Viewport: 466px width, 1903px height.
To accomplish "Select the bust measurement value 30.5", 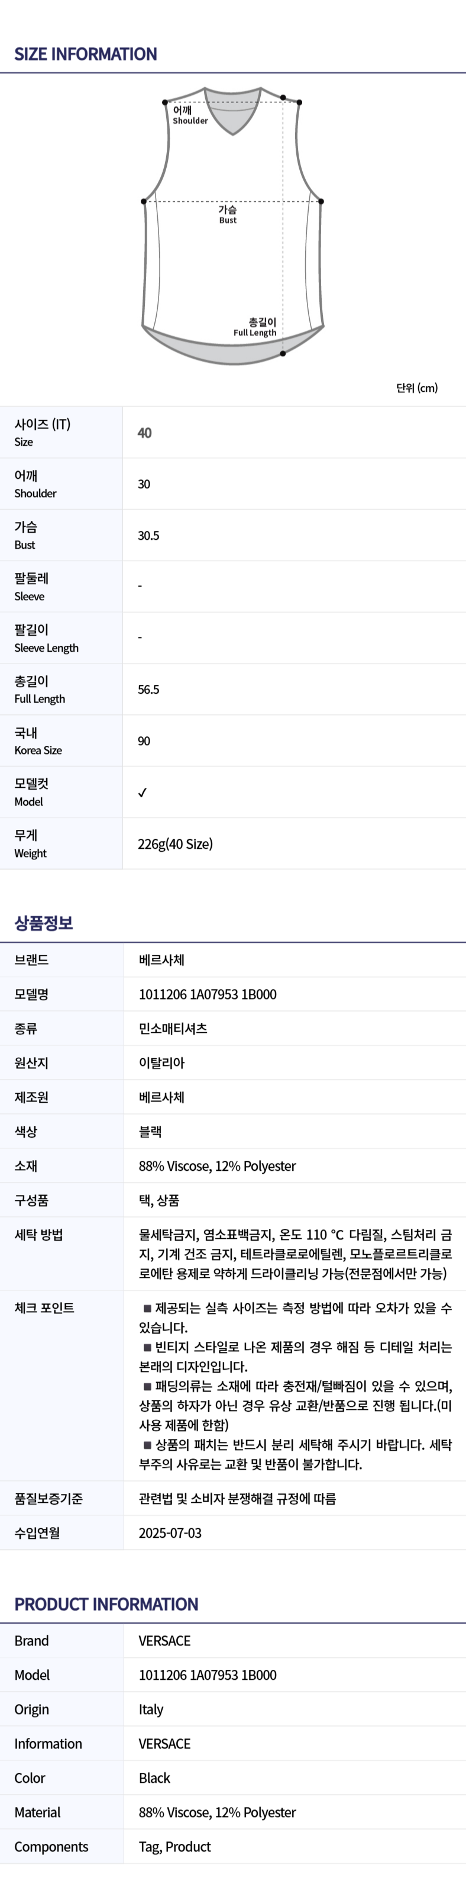I will click(x=148, y=536).
